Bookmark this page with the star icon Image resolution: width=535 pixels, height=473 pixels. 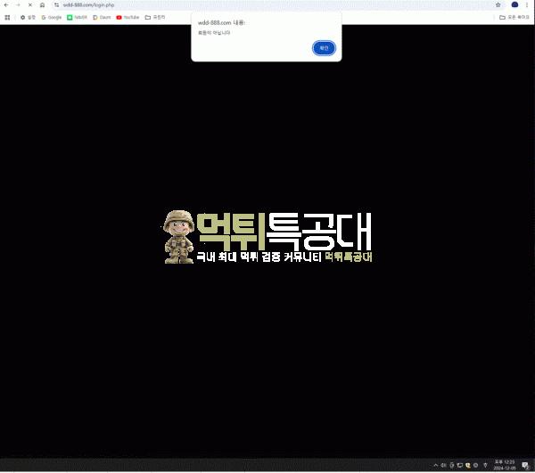pyautogui.click(x=498, y=5)
